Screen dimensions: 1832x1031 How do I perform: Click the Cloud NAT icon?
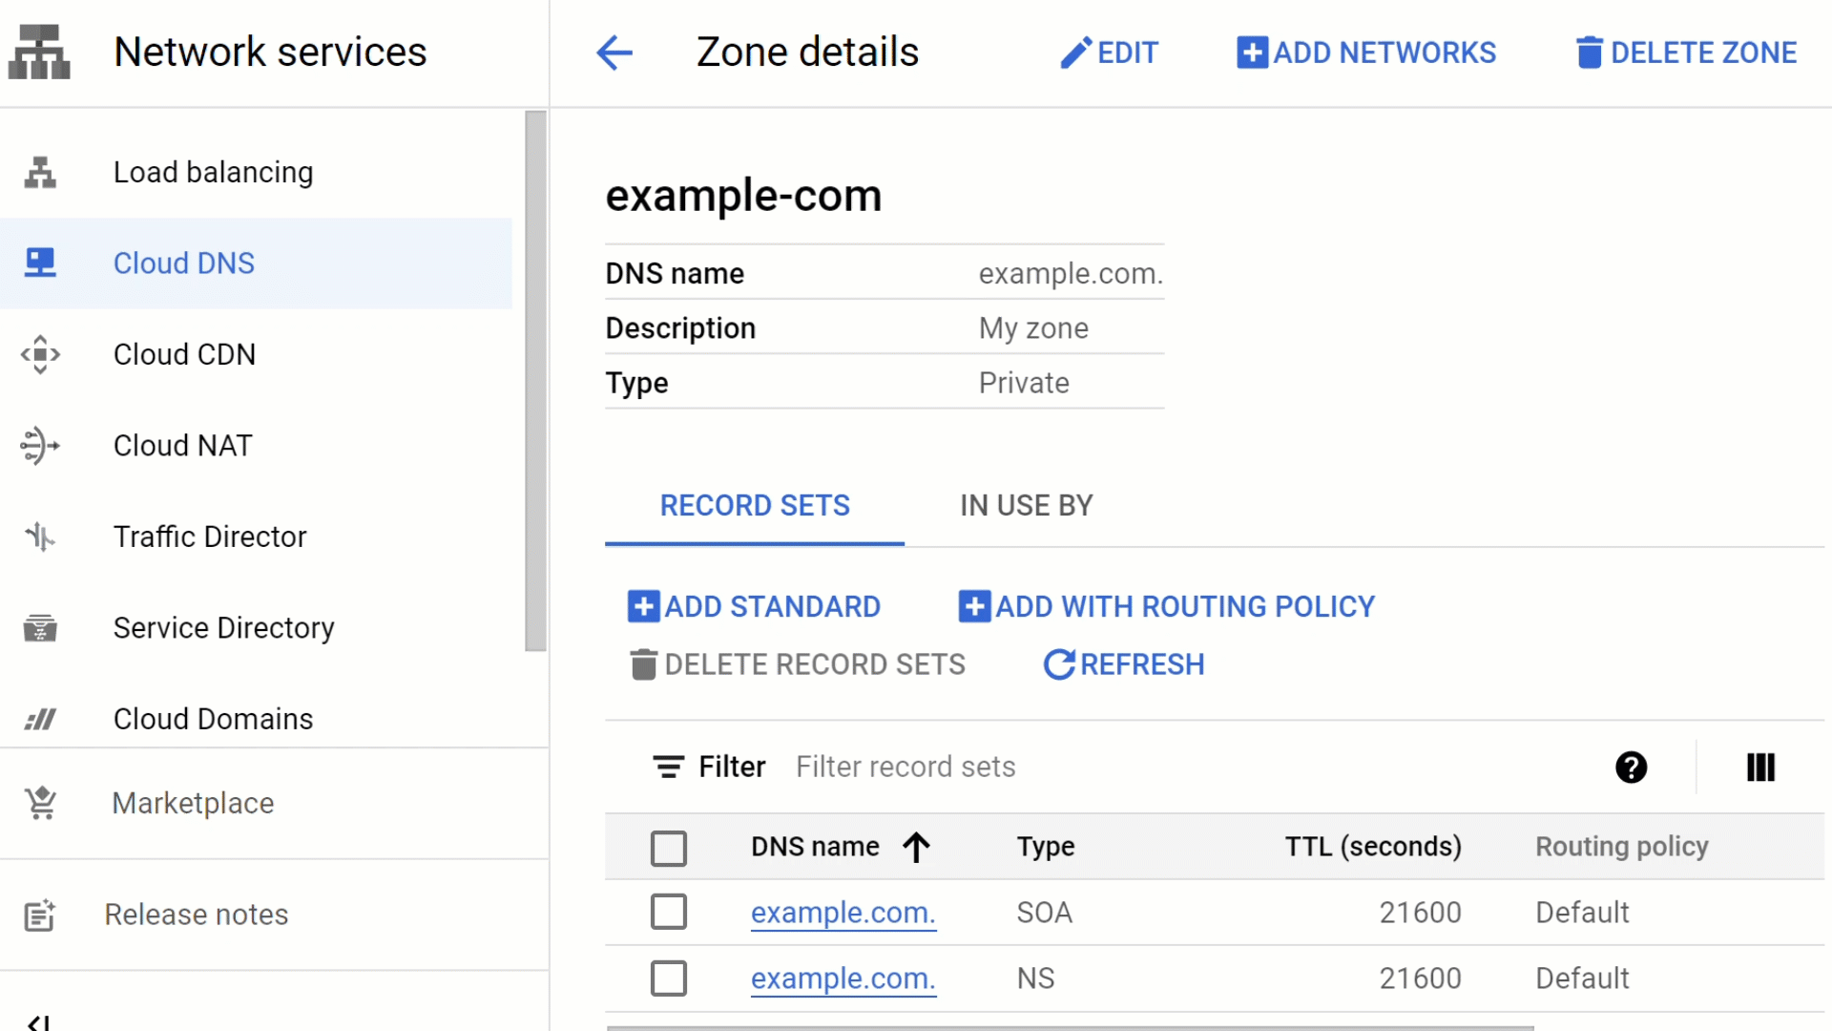tap(40, 446)
